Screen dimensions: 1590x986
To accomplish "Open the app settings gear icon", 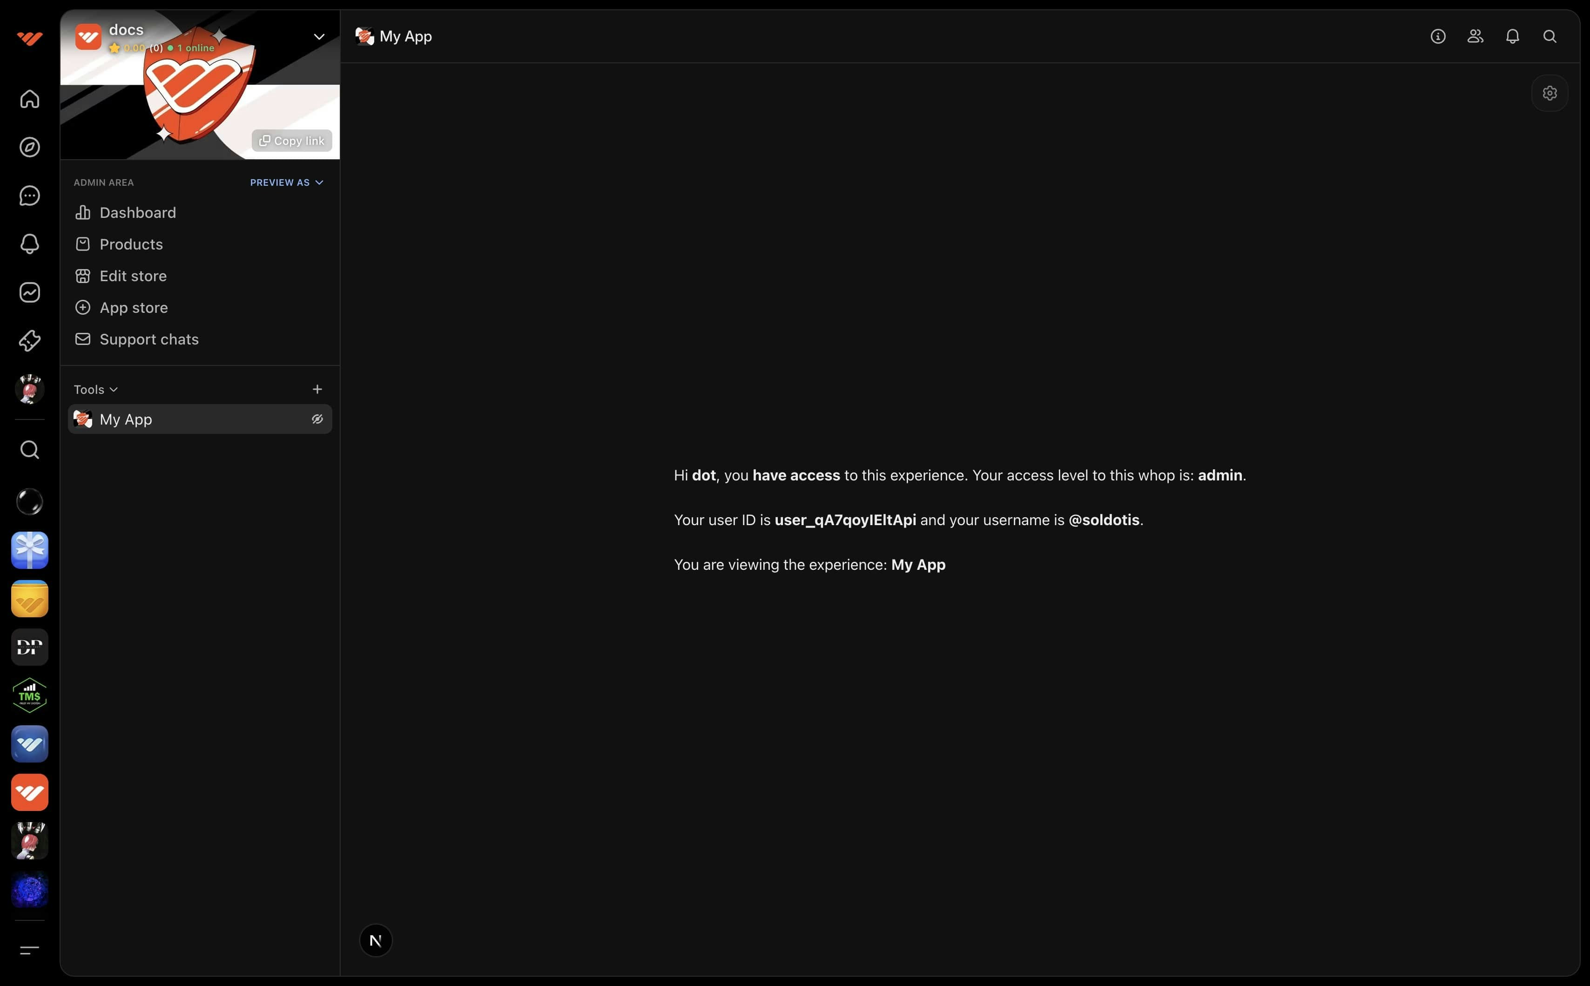I will click(1550, 93).
